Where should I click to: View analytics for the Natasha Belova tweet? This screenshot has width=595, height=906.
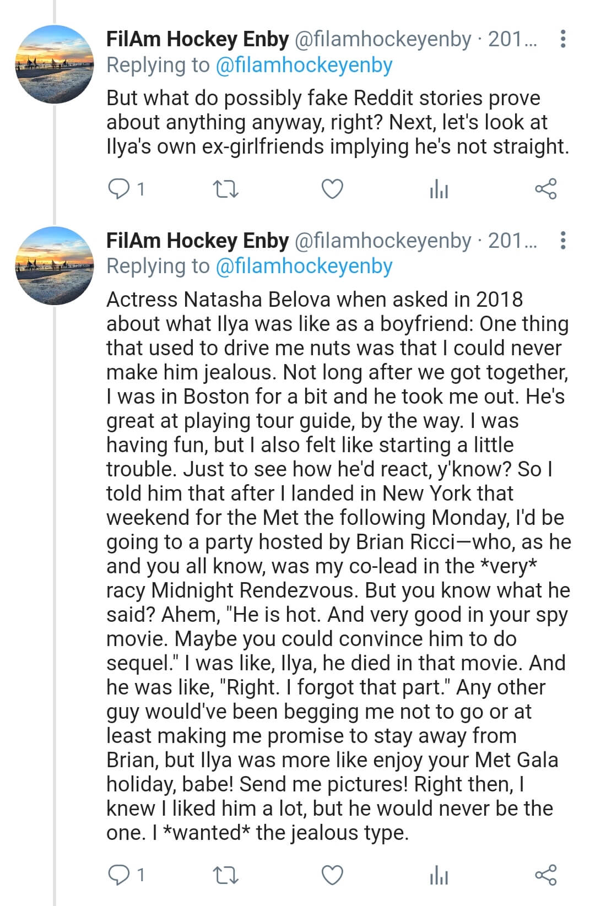pos(439,875)
